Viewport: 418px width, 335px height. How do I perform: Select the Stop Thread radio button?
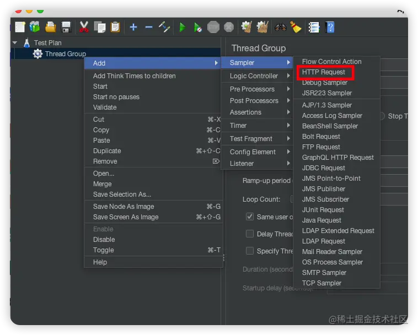(x=382, y=116)
